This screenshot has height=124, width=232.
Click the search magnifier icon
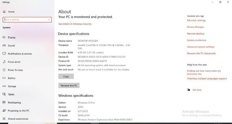pos(49,19)
